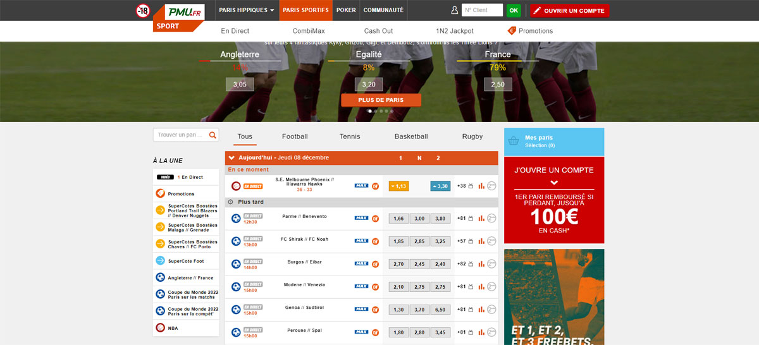
Task: Select odds 1,66 for Parme
Action: click(x=398, y=218)
